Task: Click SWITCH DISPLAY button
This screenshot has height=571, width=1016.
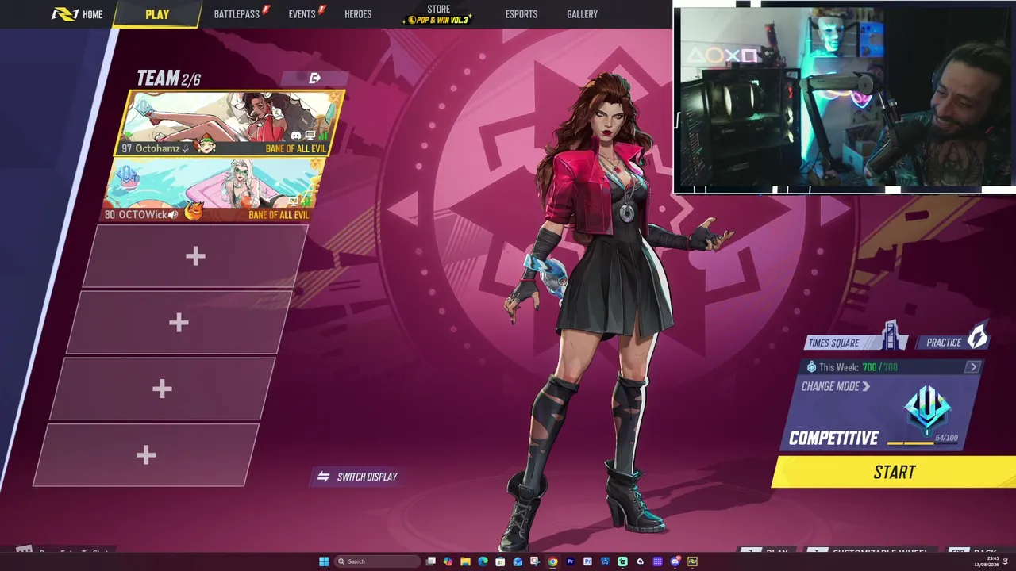Action: [357, 477]
